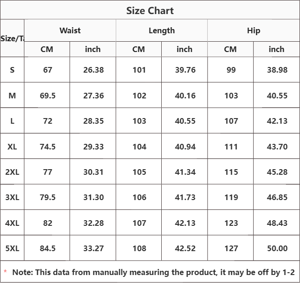This screenshot has height=283, width=300.
Task: Click the M size row label
Action: (12, 96)
